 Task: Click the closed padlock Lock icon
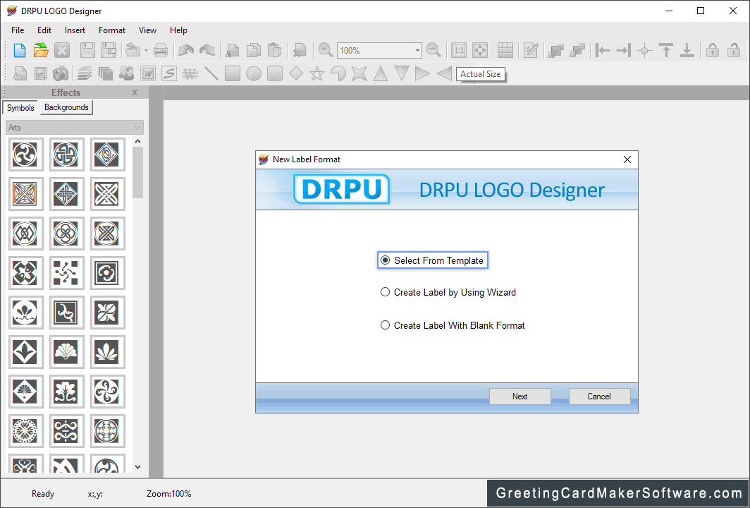point(712,50)
